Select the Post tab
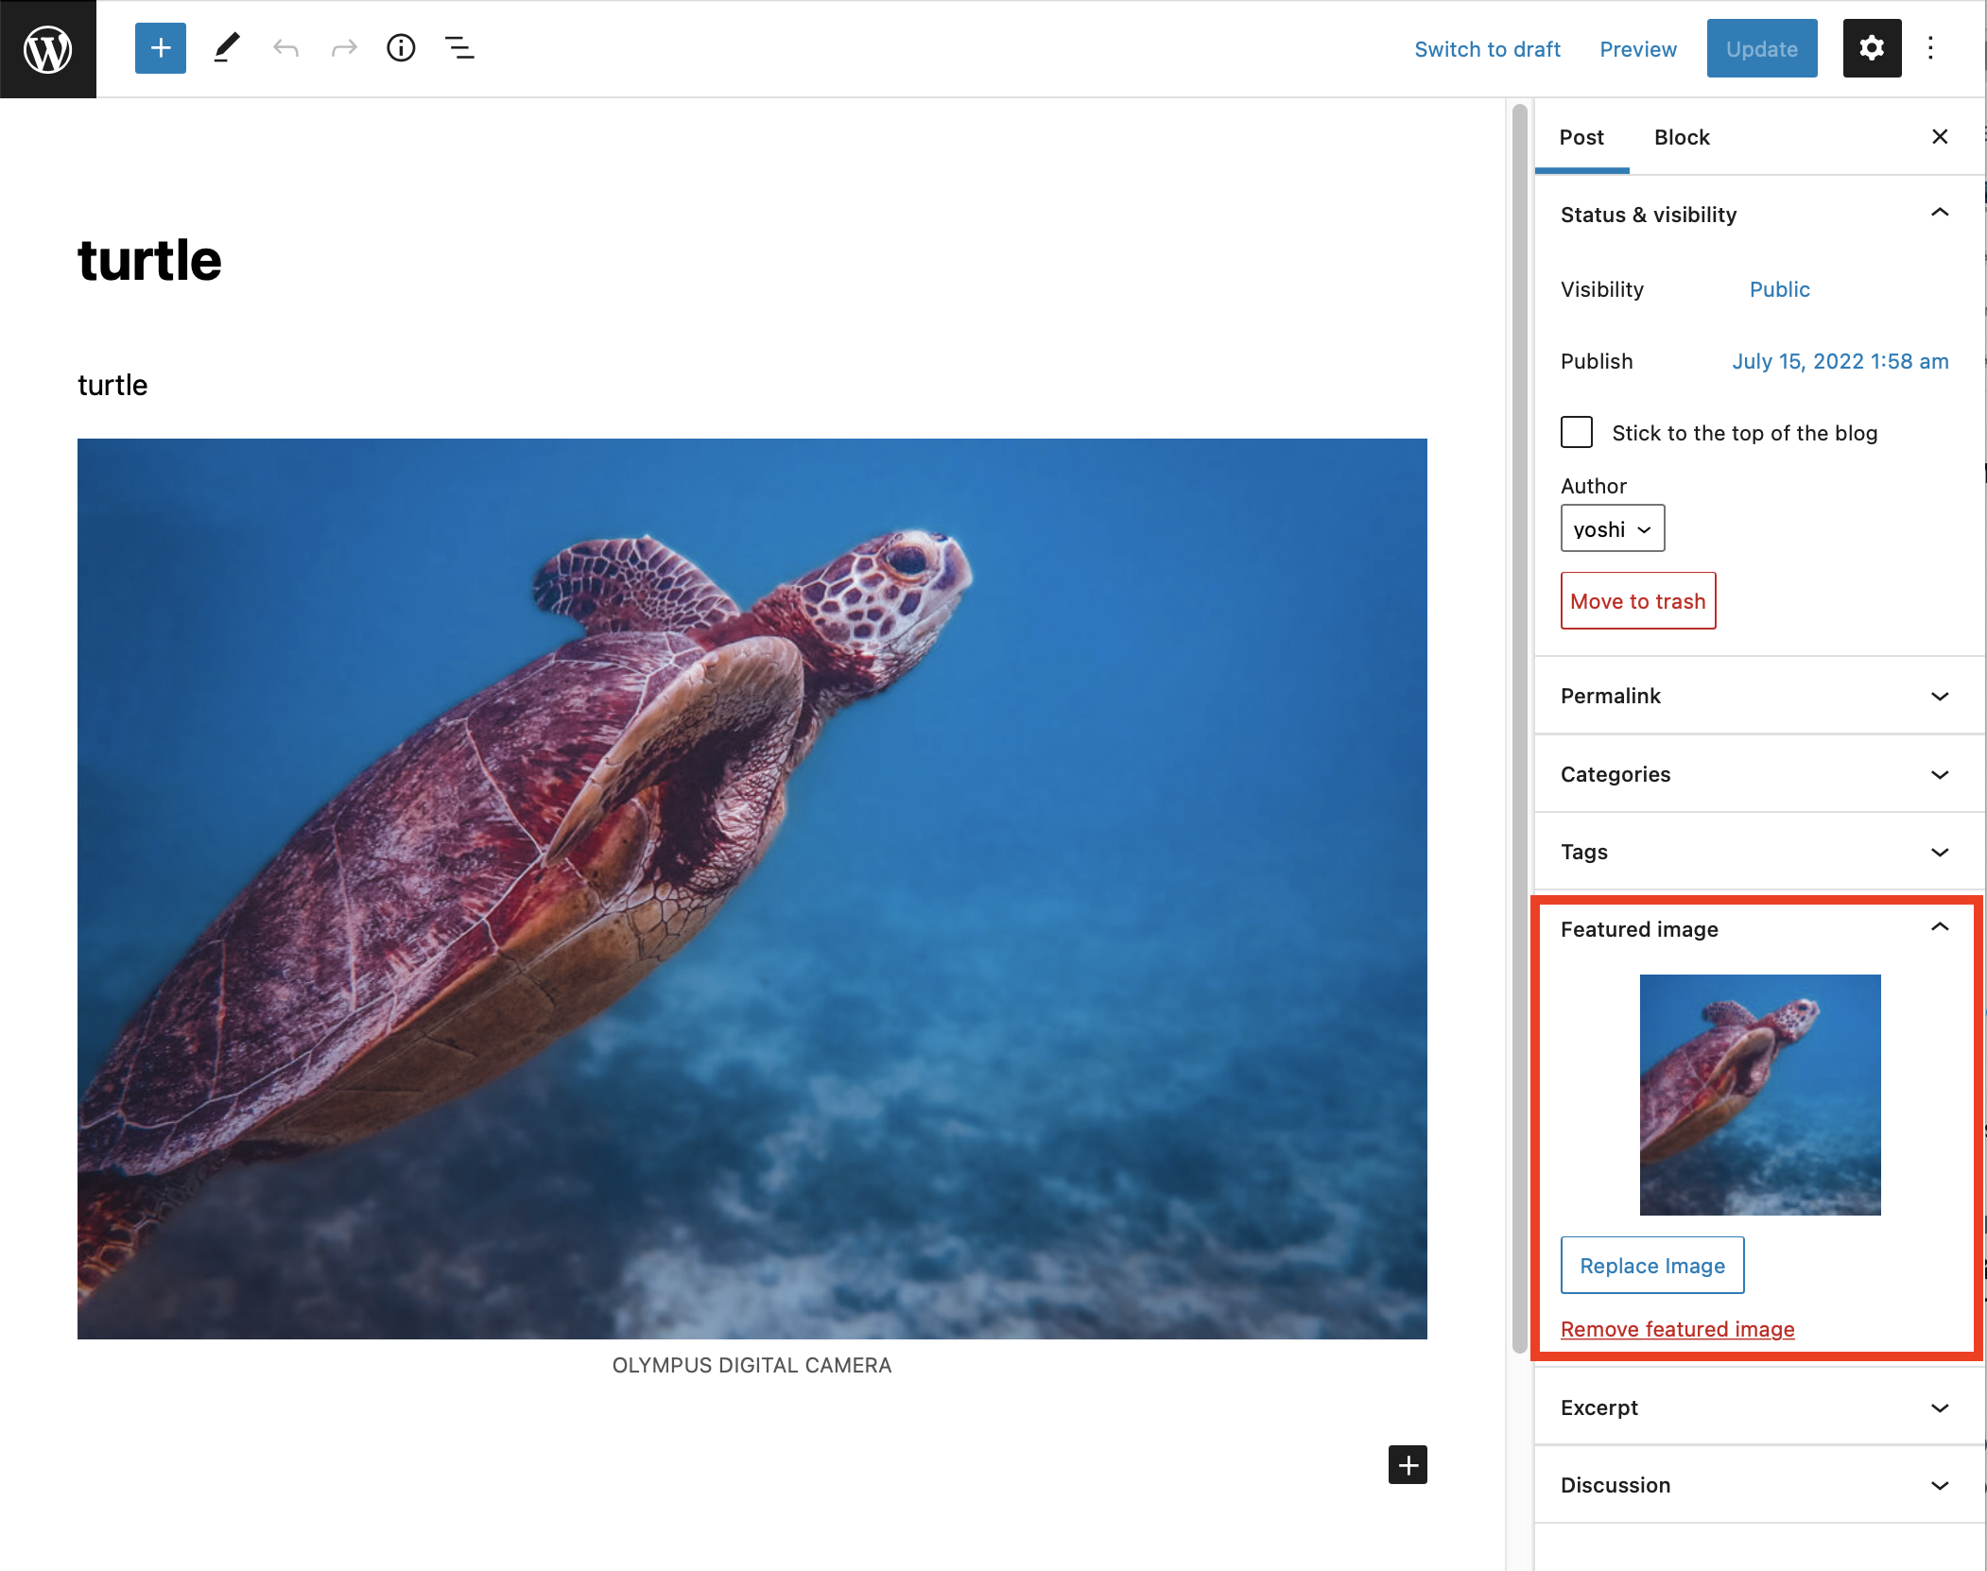 (1582, 137)
